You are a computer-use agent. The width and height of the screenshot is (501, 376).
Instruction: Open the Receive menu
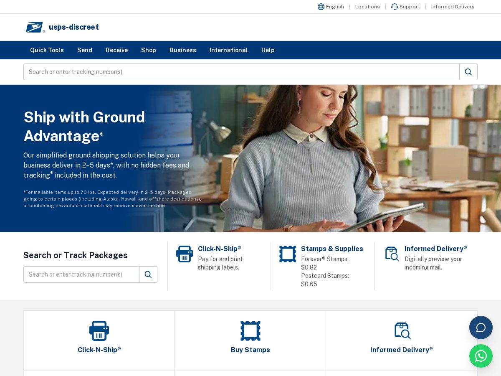(116, 50)
